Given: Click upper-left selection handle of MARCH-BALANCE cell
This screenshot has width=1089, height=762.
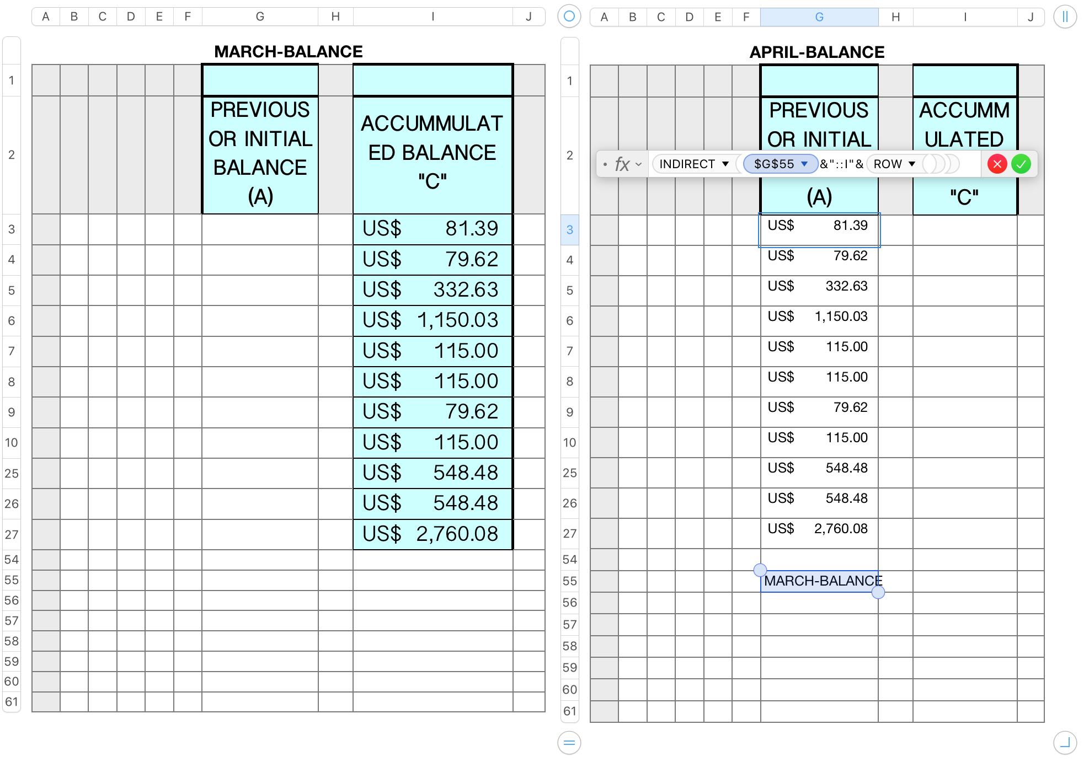Looking at the screenshot, I should 760,570.
